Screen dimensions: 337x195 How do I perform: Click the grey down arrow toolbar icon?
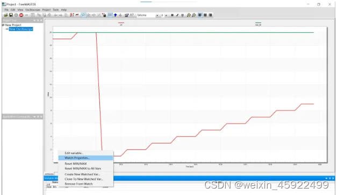point(120,15)
